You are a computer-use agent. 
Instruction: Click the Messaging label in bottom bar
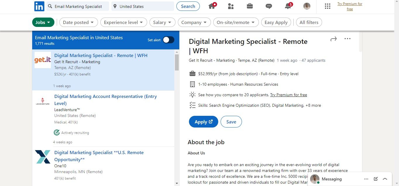pyautogui.click(x=332, y=179)
